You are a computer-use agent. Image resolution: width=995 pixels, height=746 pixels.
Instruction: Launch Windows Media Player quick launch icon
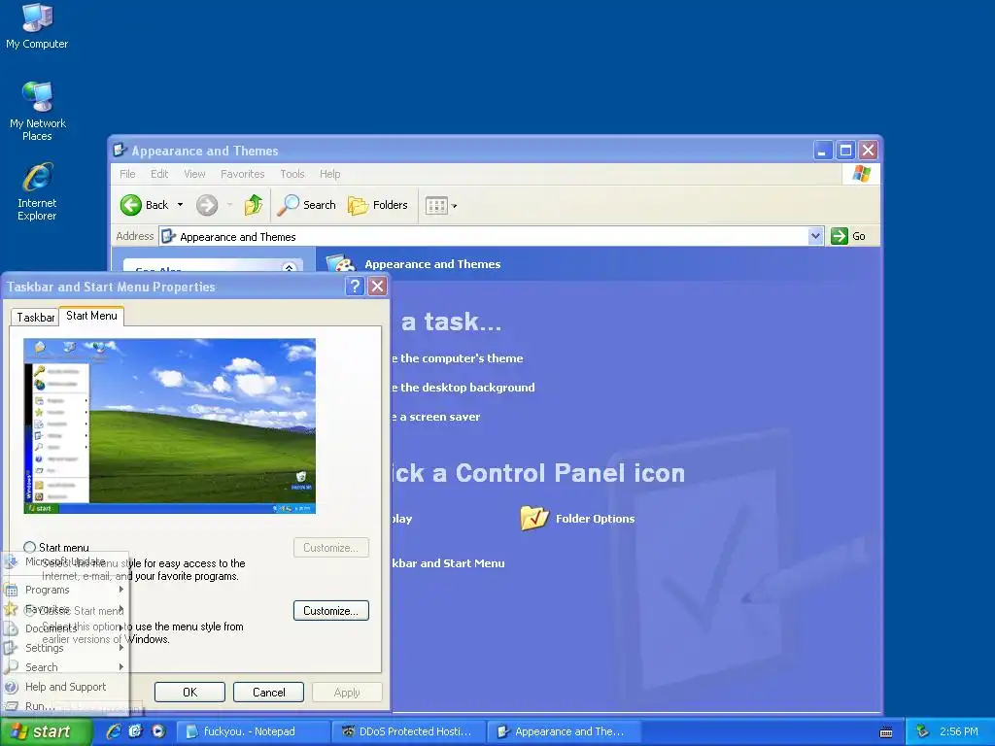[x=158, y=731]
